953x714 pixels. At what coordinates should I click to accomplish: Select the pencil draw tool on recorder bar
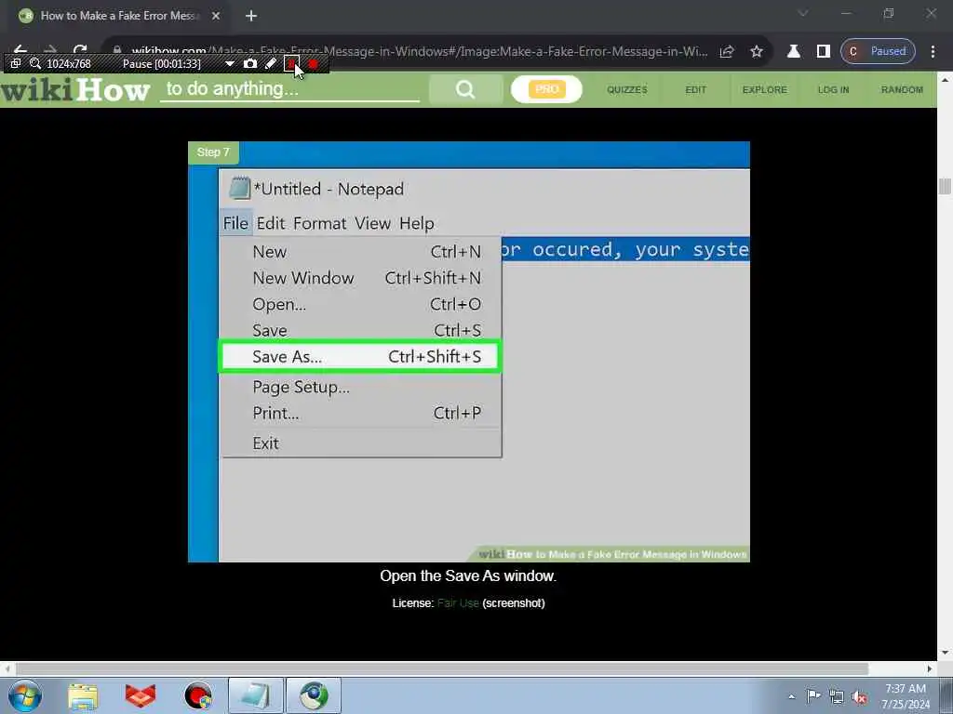point(271,63)
